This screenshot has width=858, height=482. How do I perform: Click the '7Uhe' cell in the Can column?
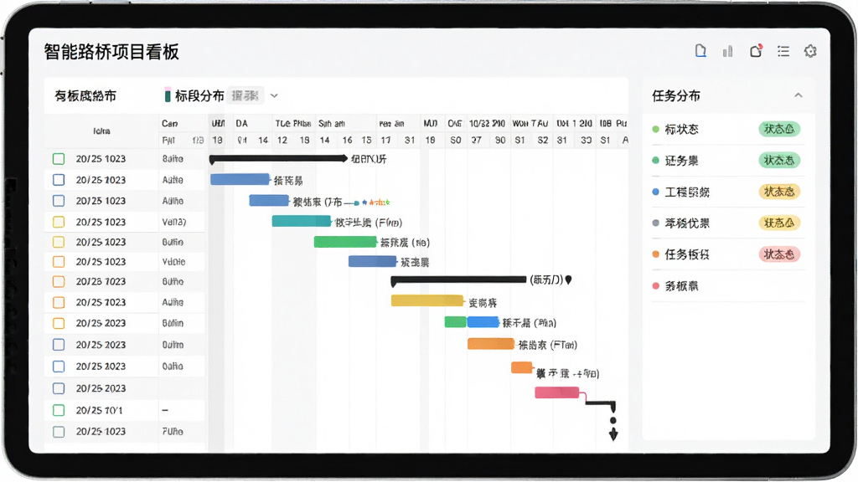[x=173, y=432]
